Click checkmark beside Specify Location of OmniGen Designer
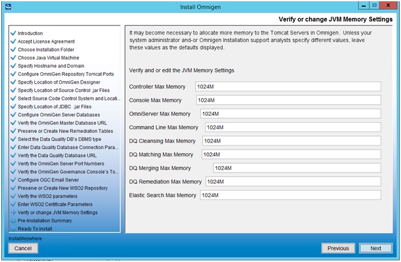Screen dimensions: 401x262 point(13,82)
